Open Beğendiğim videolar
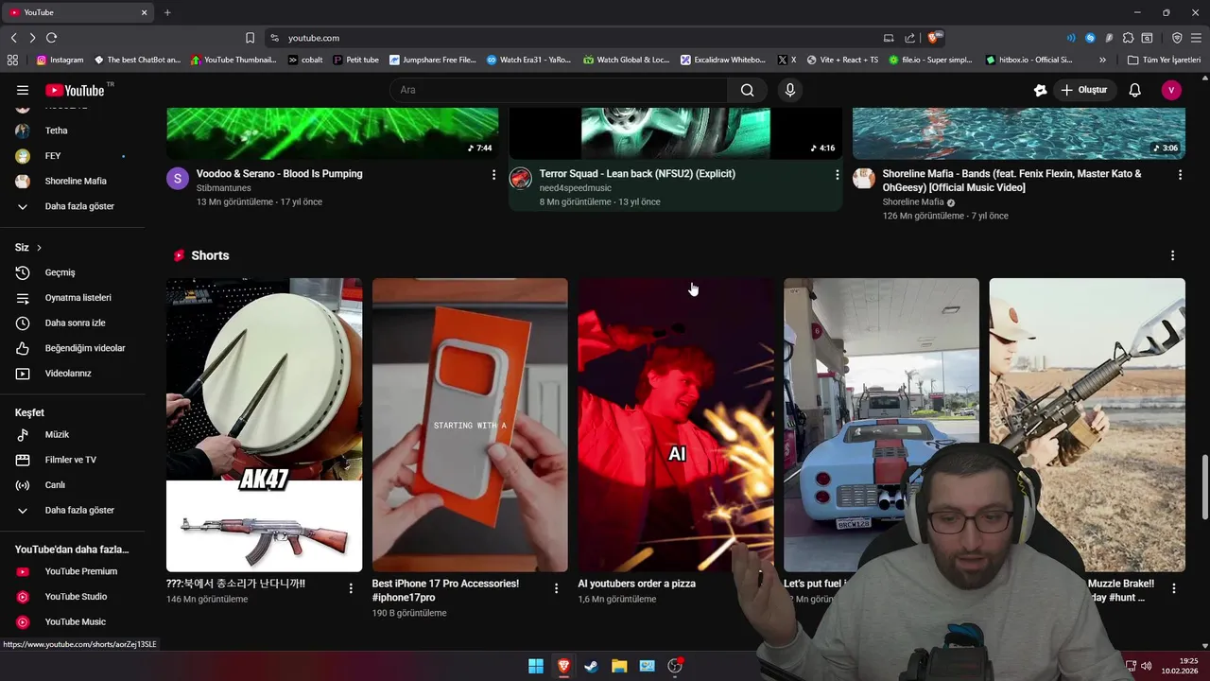Image resolution: width=1210 pixels, height=681 pixels. click(x=72, y=348)
